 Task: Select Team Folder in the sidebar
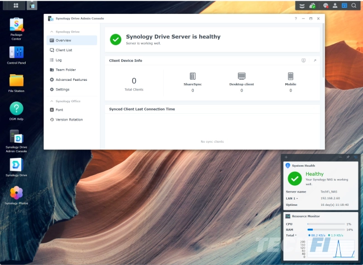point(72,70)
